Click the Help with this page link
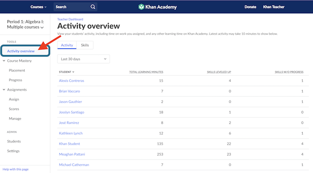 (16, 169)
